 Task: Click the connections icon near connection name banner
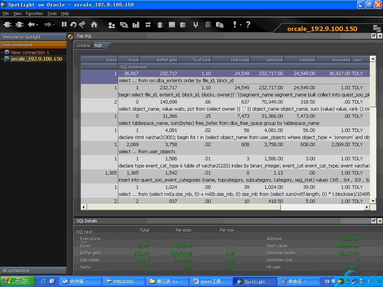(x=377, y=28)
